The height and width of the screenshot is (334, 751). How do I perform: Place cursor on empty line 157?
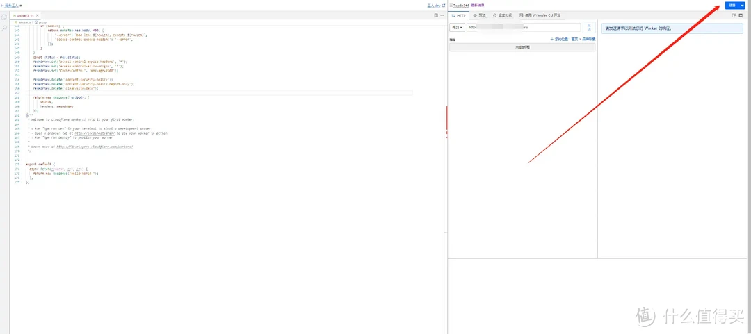(220, 93)
